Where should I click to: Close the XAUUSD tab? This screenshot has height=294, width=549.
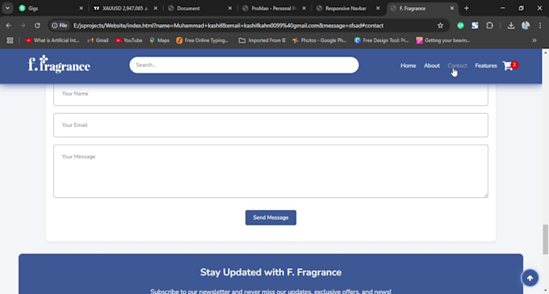pos(156,8)
